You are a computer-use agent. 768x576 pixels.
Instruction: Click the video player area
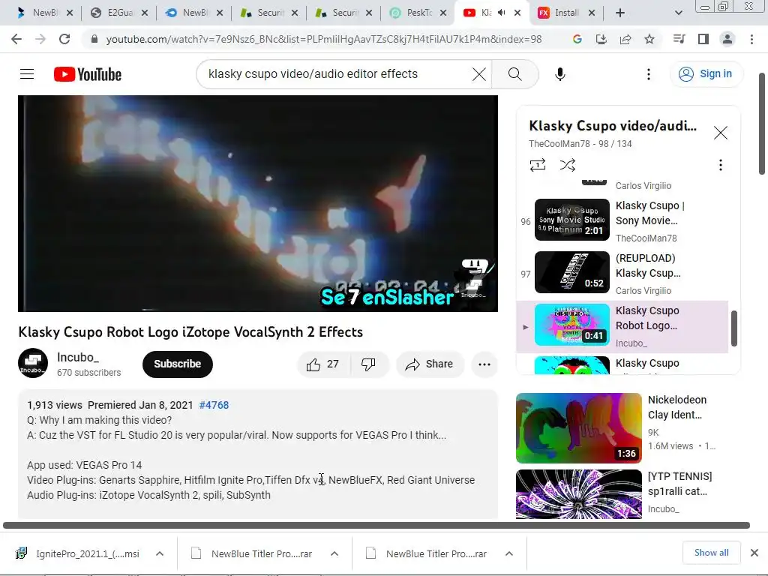(x=258, y=203)
